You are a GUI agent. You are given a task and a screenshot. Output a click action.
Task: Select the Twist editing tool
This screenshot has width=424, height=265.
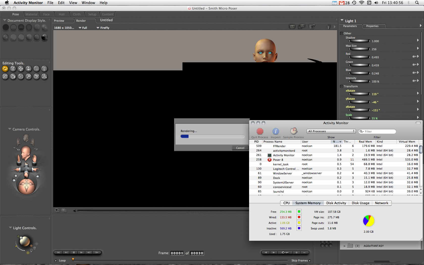(13, 69)
